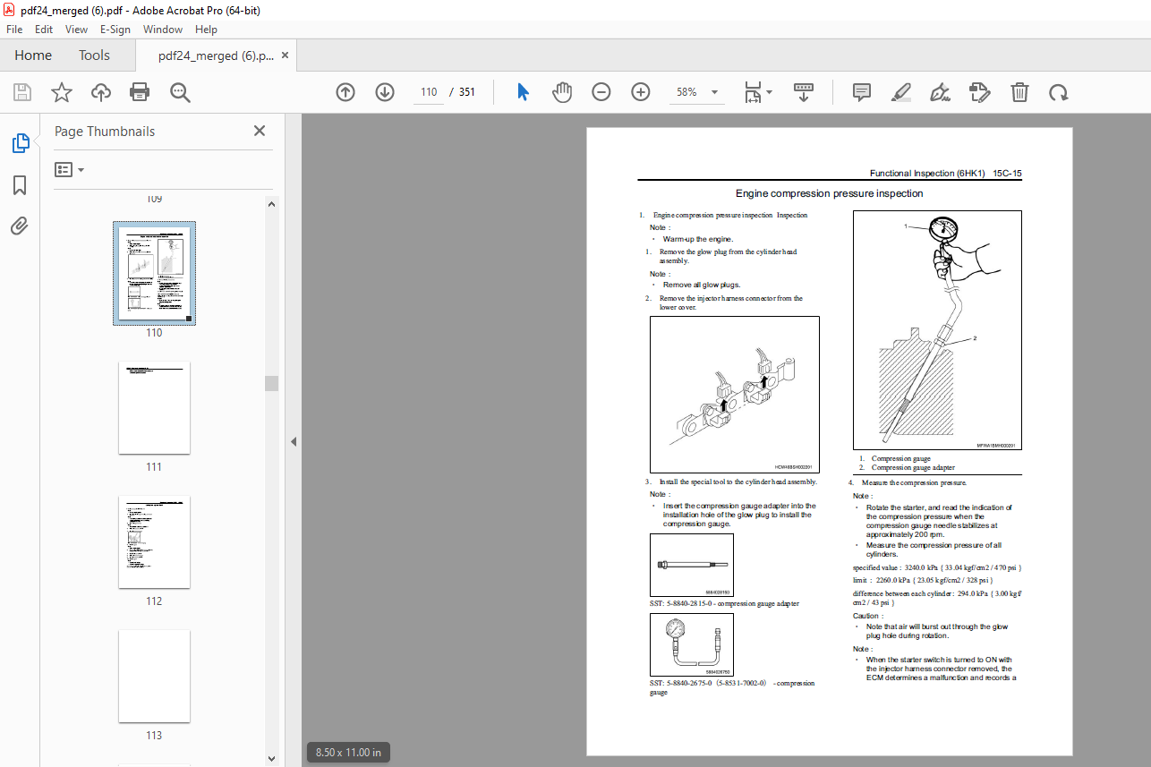This screenshot has width=1151, height=767.
Task: Click total page count 351 text
Action: tap(466, 92)
